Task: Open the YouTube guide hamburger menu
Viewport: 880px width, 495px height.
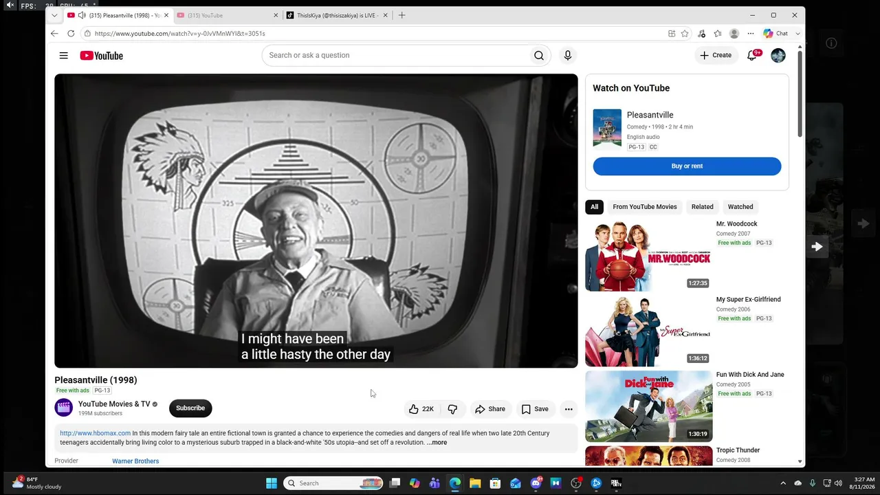Action: click(63, 56)
